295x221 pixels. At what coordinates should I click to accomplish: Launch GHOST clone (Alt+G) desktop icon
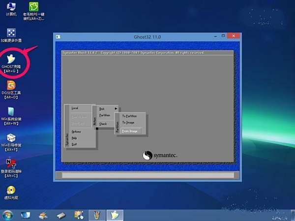tap(11, 63)
